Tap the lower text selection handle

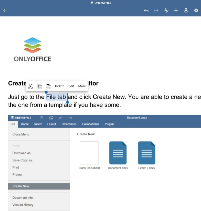pos(68,102)
